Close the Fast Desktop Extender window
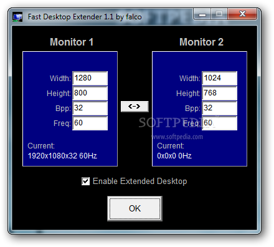 (242, 14)
